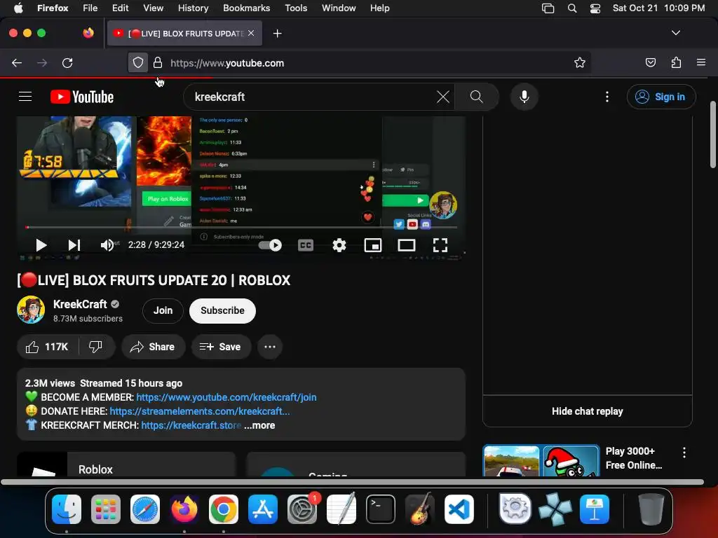Open the Firefox application menu
Viewport: 718px width, 538px height.
pyautogui.click(x=701, y=62)
